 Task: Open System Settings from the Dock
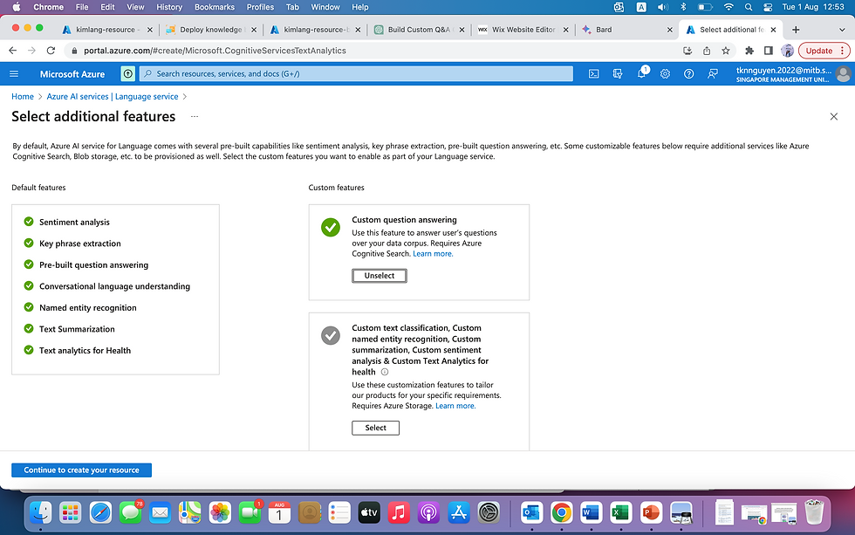489,512
